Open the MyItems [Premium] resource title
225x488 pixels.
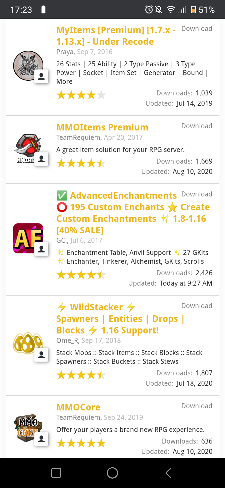click(116, 36)
